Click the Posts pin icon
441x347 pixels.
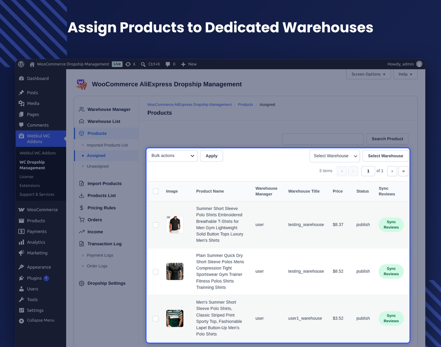(x=21, y=92)
